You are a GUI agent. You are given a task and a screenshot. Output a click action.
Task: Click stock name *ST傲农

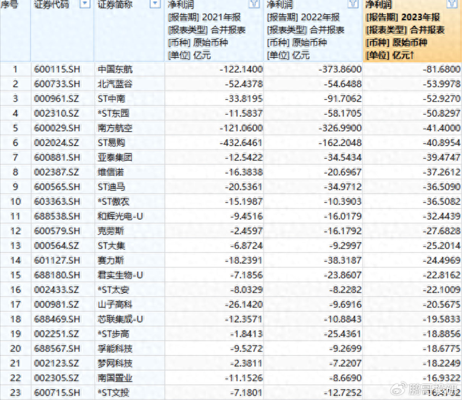click(113, 202)
